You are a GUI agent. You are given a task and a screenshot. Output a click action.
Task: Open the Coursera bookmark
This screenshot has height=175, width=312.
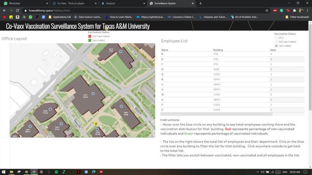point(182,17)
